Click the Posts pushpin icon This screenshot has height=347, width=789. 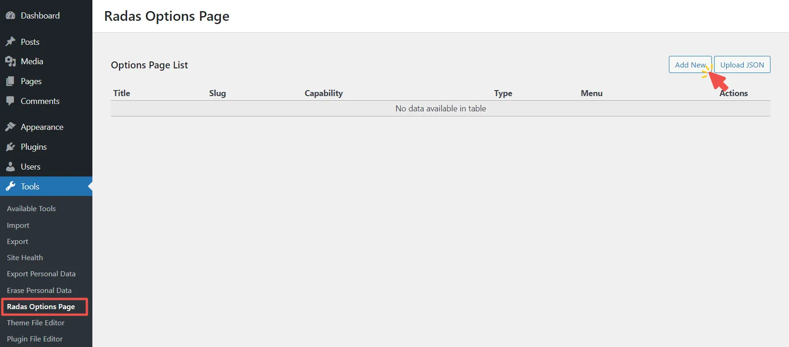[x=10, y=42]
